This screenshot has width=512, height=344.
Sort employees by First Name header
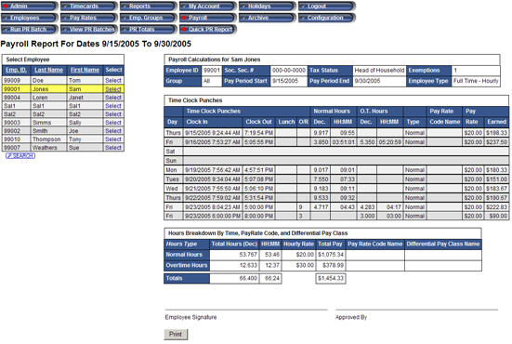(x=85, y=70)
